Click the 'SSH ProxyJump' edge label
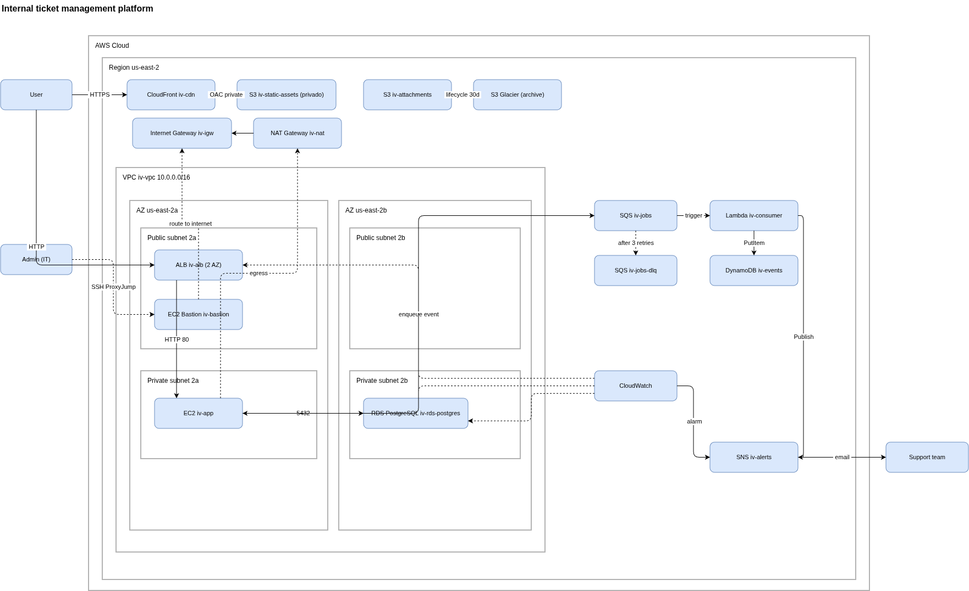 tap(113, 287)
